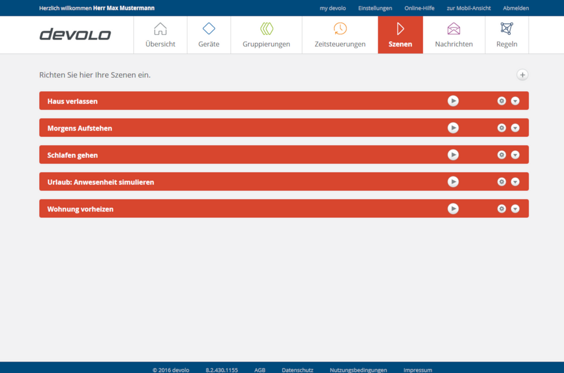Screen dimensions: 564x373
Task: Switch to the Geräte tab
Action: point(208,35)
